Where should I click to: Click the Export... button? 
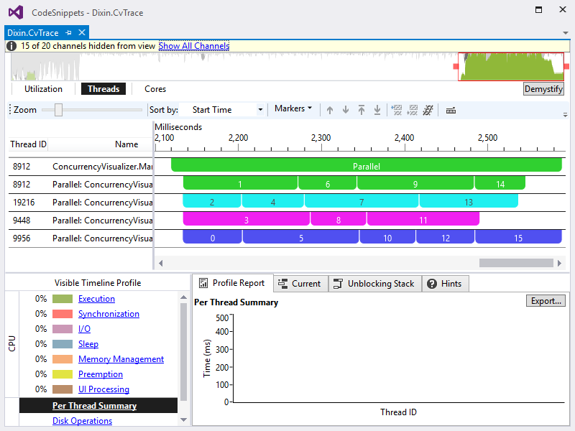[x=546, y=301]
